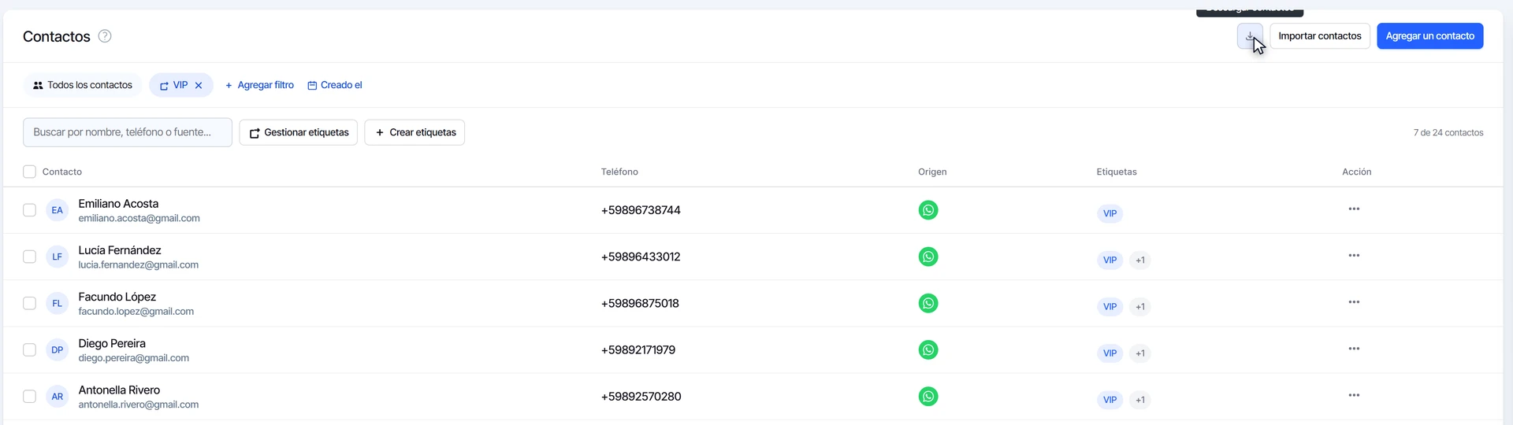Click the EA avatar of Emiliano Acosta

[58, 210]
